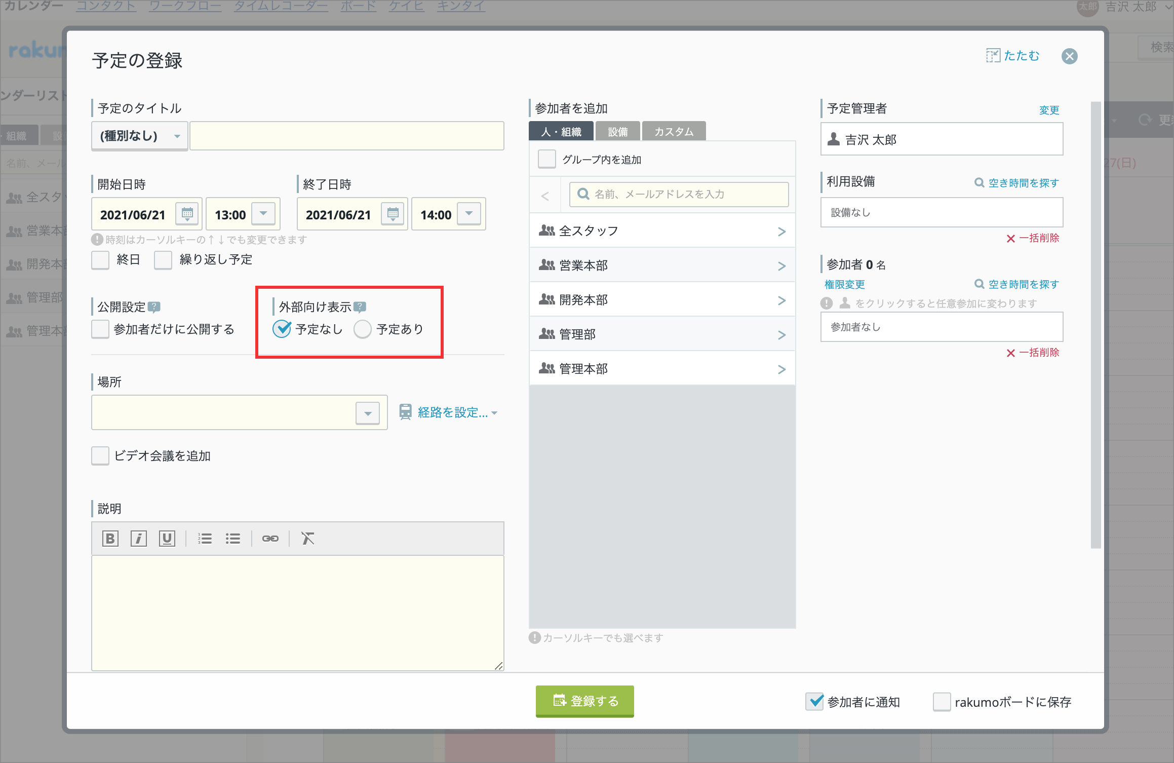The image size is (1174, 763).
Task: Click the 一括削除 X under 利用設備
Action: [1010, 239]
